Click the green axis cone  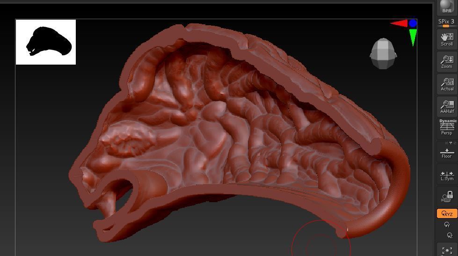pyautogui.click(x=413, y=37)
